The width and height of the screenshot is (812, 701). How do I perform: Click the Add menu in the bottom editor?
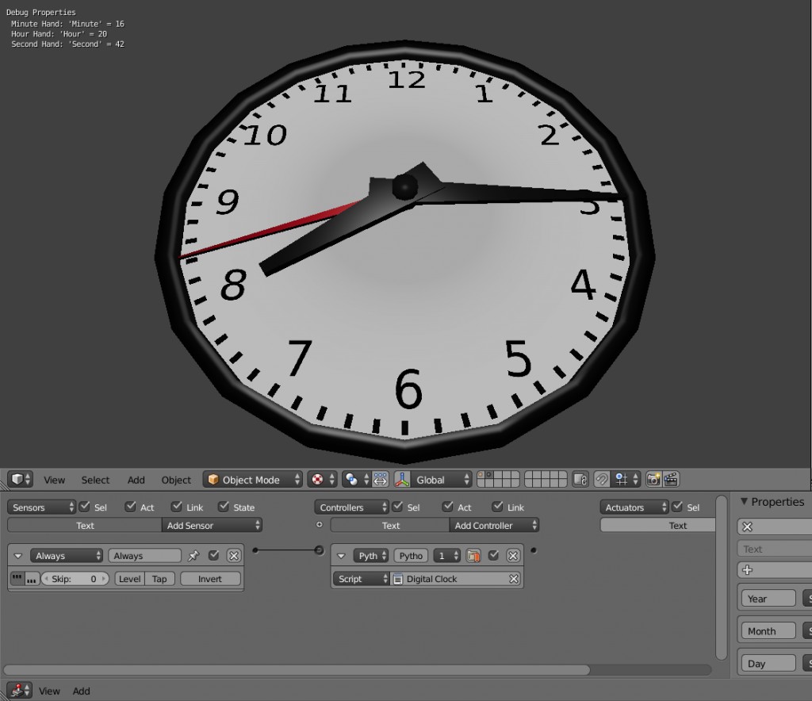click(x=81, y=691)
